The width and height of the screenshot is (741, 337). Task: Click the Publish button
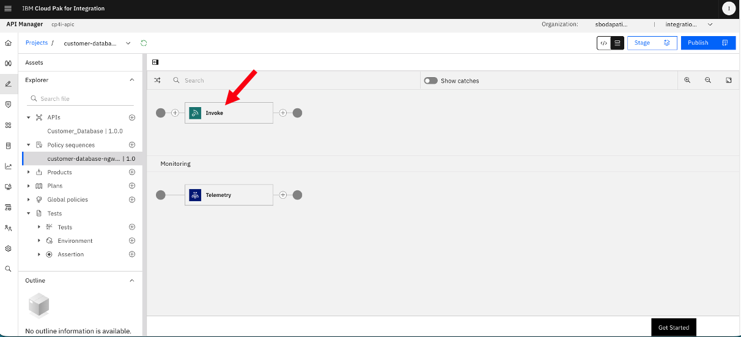[708, 43]
